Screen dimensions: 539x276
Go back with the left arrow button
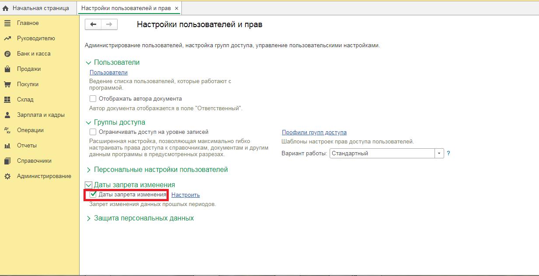(x=93, y=24)
